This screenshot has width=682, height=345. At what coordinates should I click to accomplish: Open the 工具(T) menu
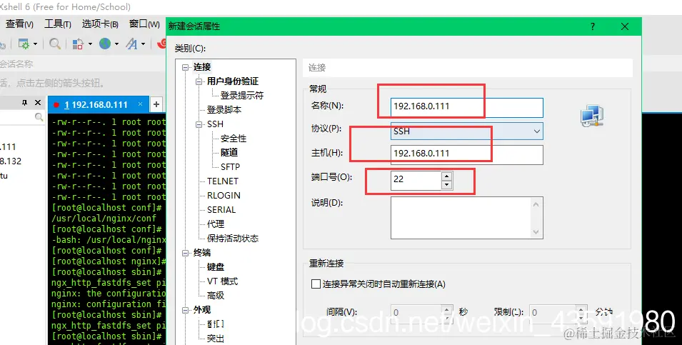point(57,24)
